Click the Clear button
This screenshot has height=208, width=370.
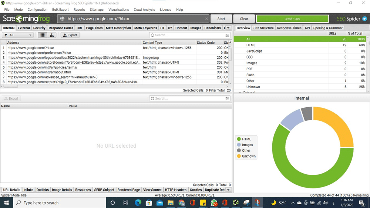244,19
